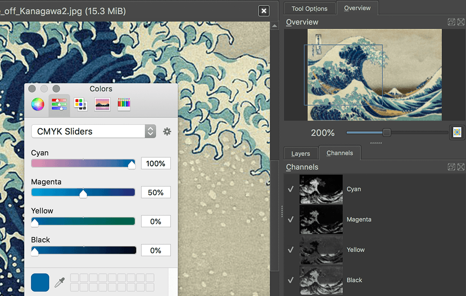Close the Overview docker panel
This screenshot has width=466, height=296.
(461, 22)
